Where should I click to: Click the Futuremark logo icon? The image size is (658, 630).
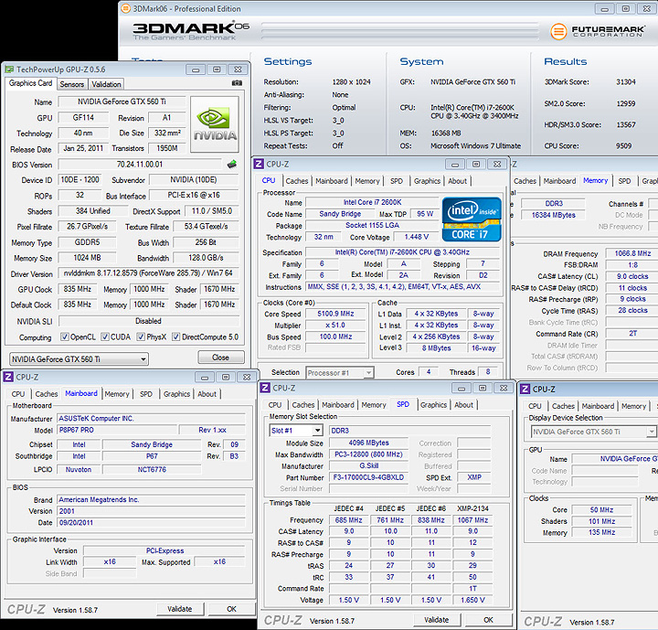tap(557, 31)
